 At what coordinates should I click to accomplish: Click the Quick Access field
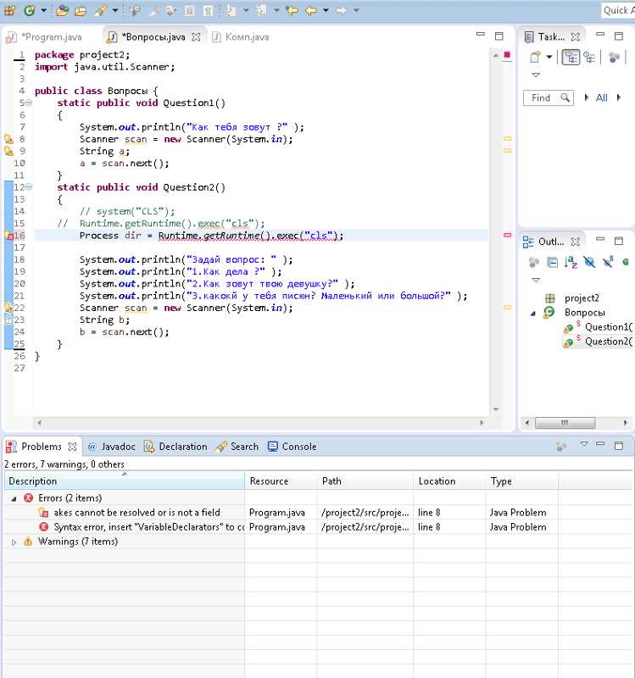[x=618, y=10]
